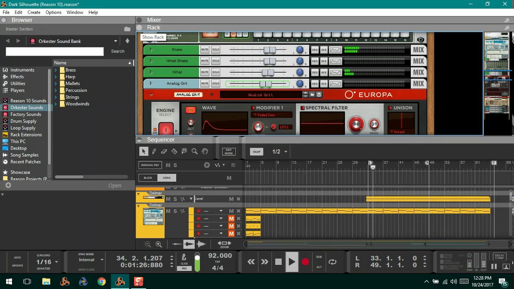Click the metronome click icon

coord(184,257)
